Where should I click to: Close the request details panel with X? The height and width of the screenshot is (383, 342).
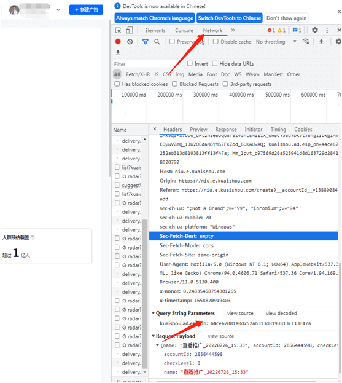pyautogui.click(x=155, y=129)
